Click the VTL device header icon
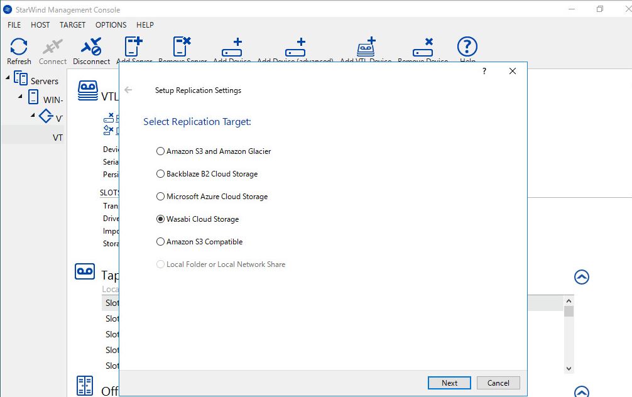 coord(88,90)
